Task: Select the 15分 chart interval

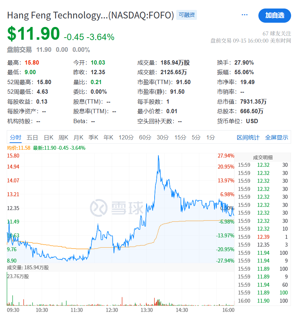Action: click(x=180, y=138)
